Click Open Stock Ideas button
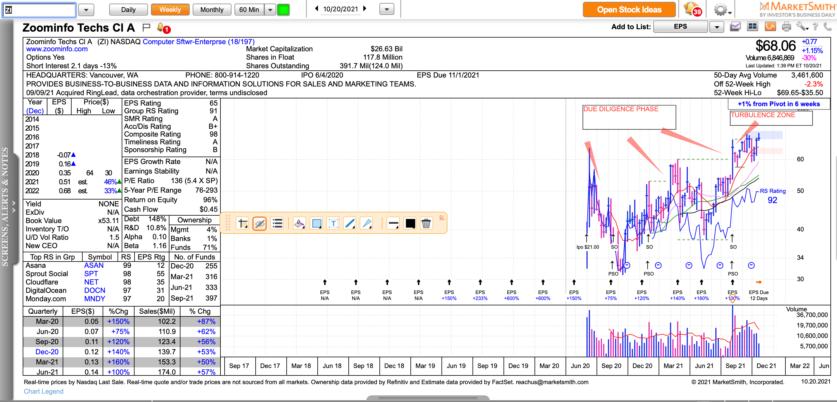This screenshot has width=837, height=402. [629, 10]
